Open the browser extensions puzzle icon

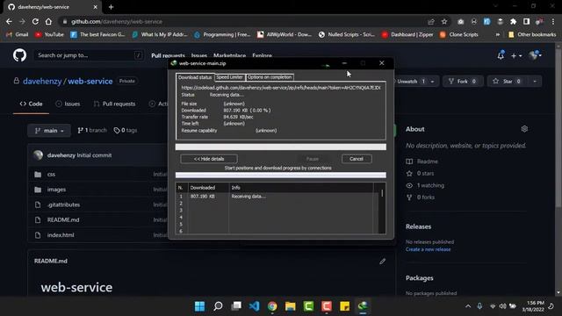[513, 21]
